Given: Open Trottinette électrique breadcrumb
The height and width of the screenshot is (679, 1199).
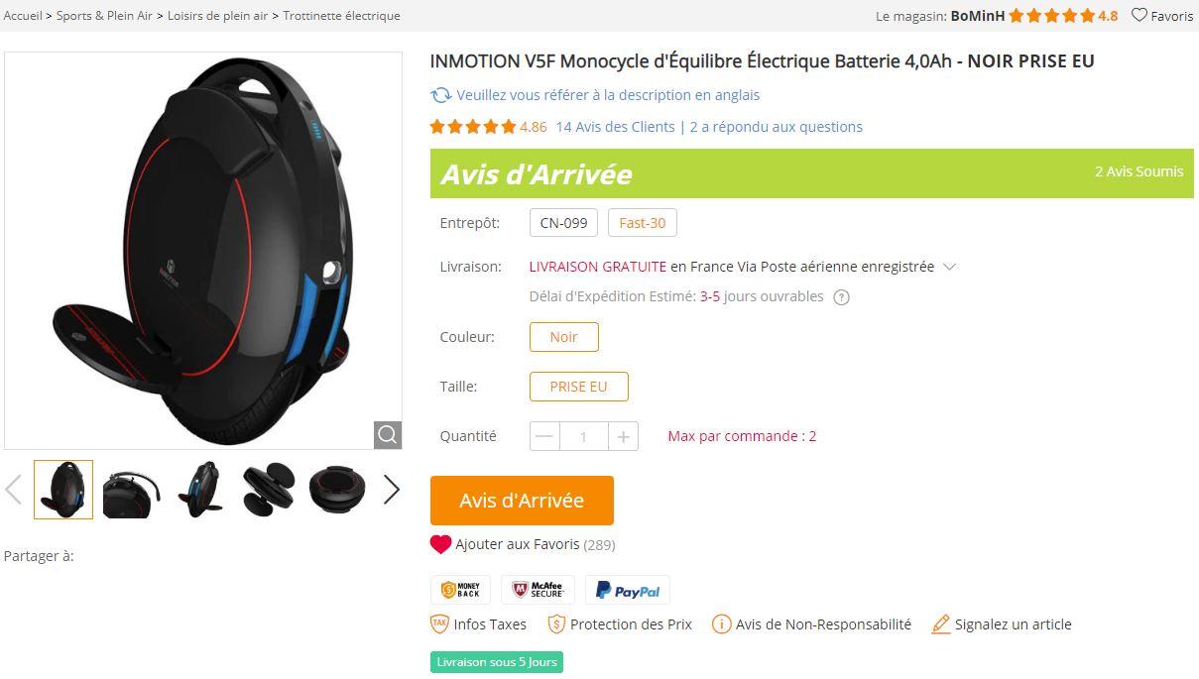Looking at the screenshot, I should coord(341,16).
